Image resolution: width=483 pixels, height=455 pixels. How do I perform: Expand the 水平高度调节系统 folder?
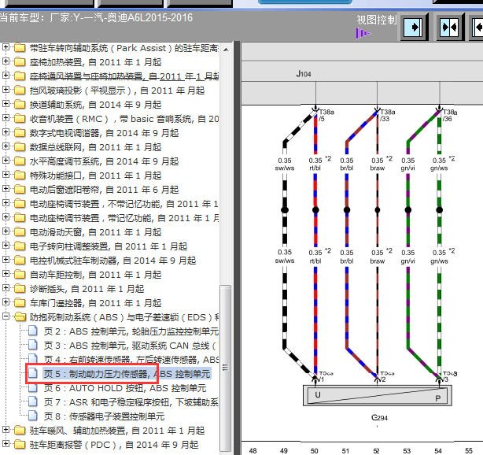[x=6, y=161]
